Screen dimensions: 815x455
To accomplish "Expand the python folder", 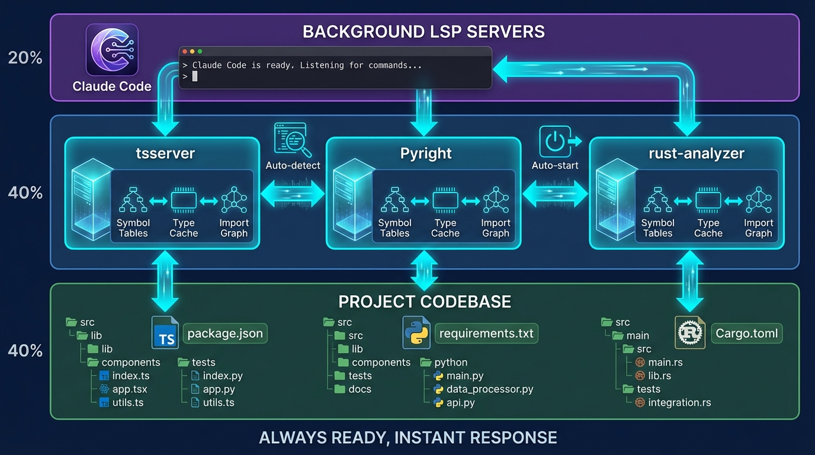I will pos(444,363).
